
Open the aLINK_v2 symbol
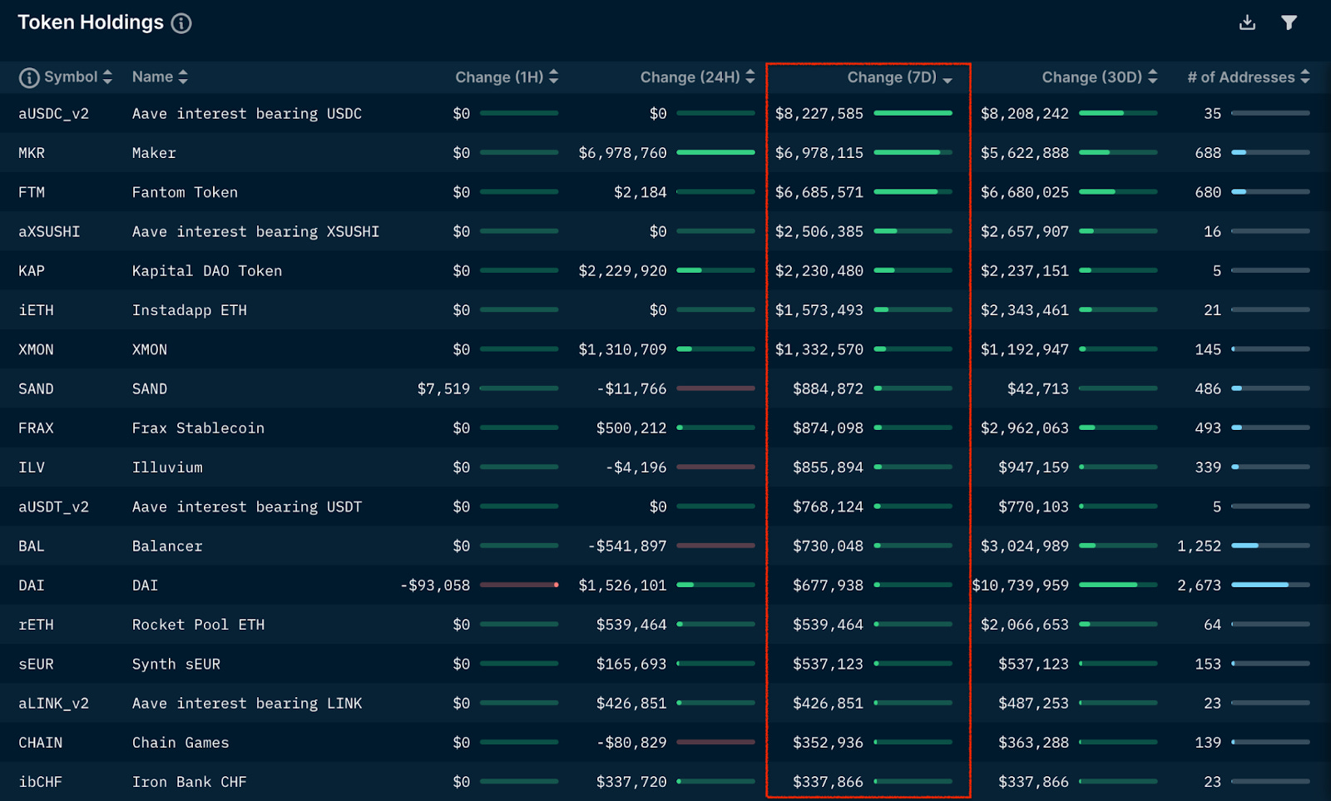pyautogui.click(x=53, y=704)
